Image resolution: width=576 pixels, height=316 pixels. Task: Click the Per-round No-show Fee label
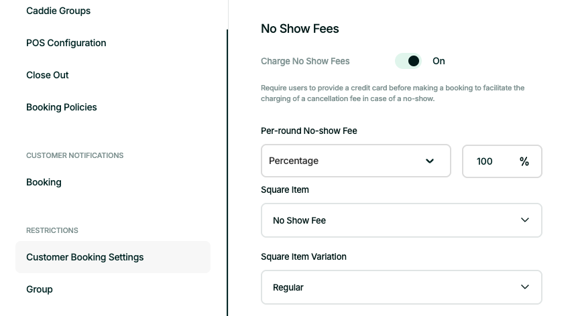point(309,131)
